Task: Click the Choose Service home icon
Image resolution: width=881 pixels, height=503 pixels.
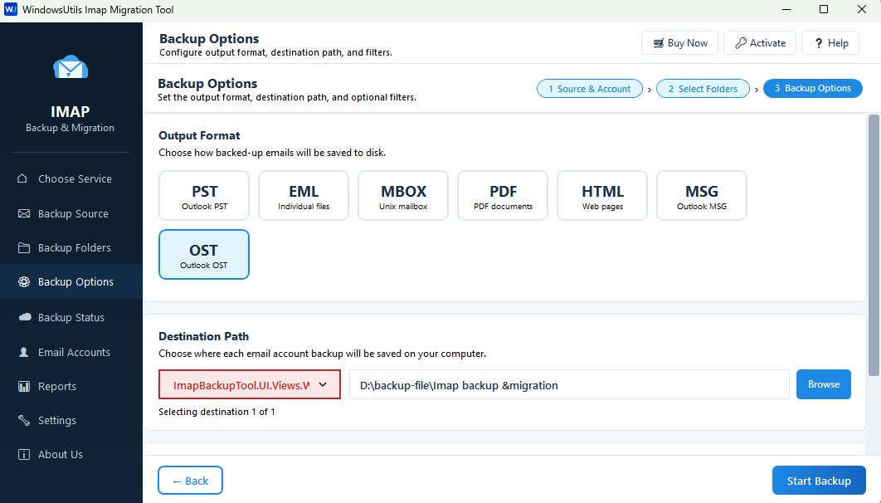Action: click(x=22, y=178)
